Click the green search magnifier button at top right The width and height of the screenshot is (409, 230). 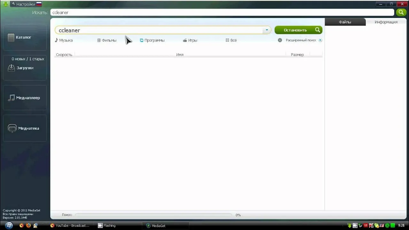point(401,12)
